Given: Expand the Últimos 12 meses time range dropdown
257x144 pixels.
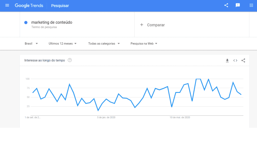Looking at the screenshot, I should coord(62,43).
